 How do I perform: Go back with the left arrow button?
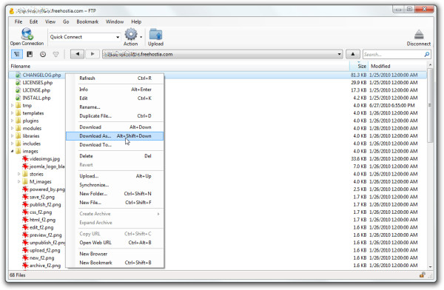click(77, 54)
